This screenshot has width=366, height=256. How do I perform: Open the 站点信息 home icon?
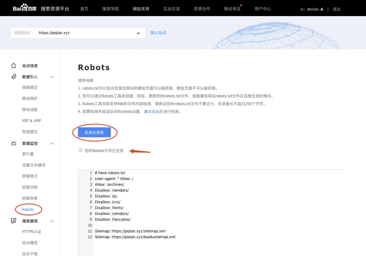(14, 66)
